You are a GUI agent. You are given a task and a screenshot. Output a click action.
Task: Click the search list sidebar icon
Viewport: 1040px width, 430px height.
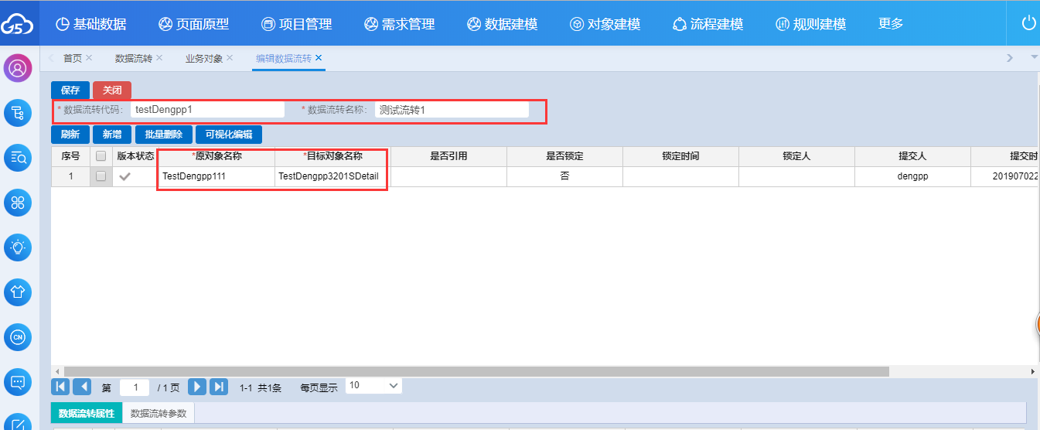pyautogui.click(x=17, y=158)
